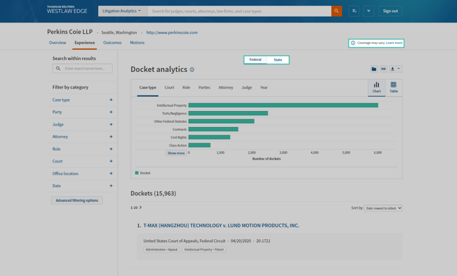Click the Docket analytics info icon
The image size is (457, 276).
[x=192, y=70]
